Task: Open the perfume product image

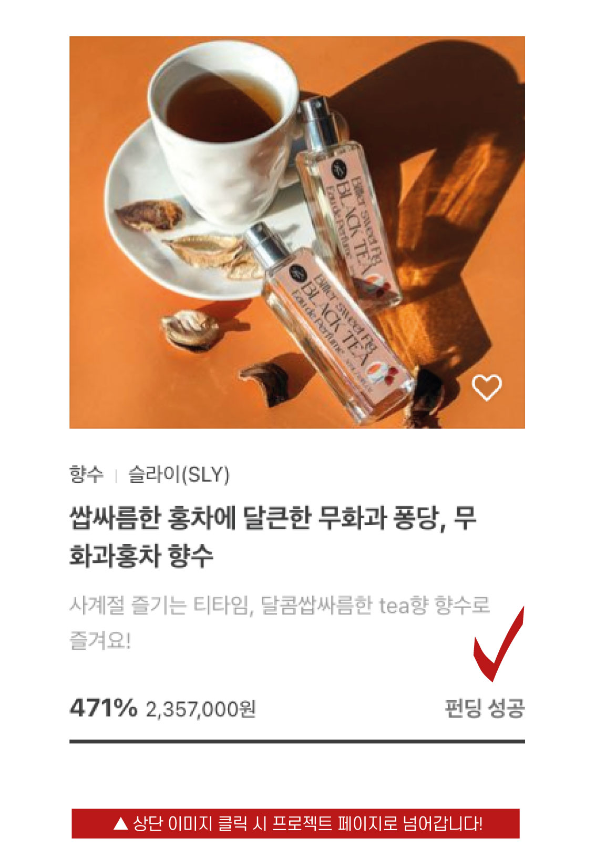Action: click(297, 232)
